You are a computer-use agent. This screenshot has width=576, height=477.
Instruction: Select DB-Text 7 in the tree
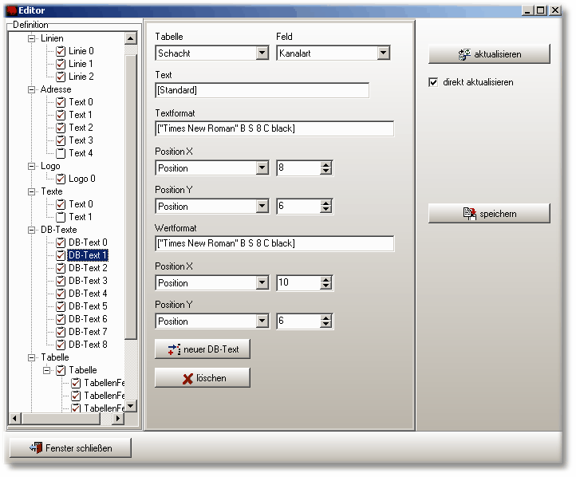click(88, 332)
